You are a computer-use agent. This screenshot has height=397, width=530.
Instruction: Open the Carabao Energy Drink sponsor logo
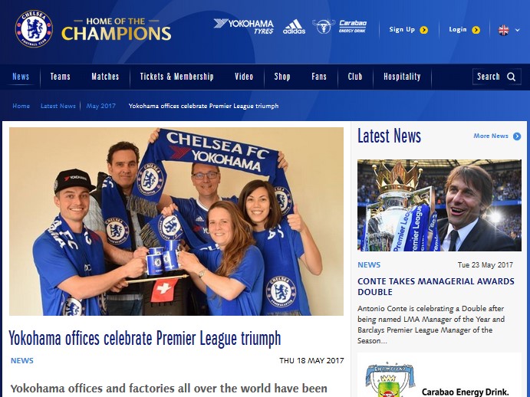tap(339, 26)
